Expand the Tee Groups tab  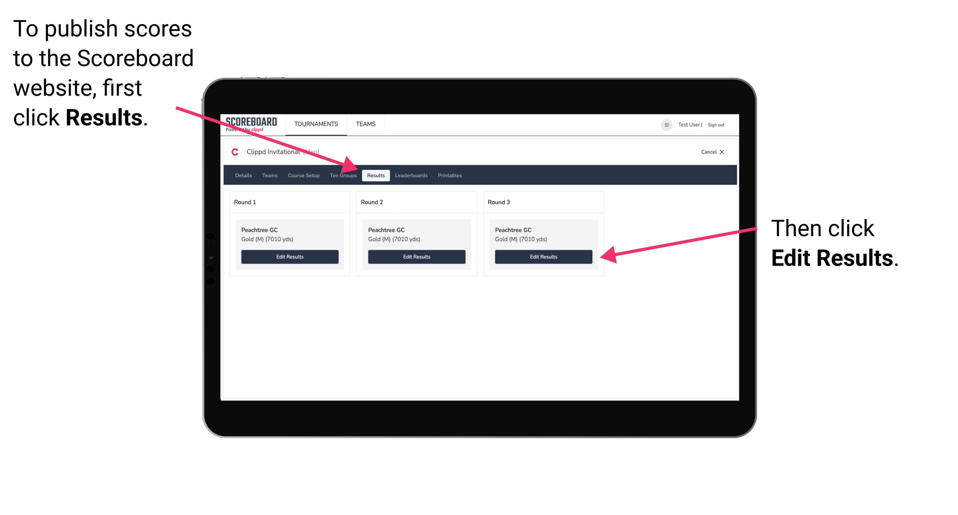click(x=343, y=176)
